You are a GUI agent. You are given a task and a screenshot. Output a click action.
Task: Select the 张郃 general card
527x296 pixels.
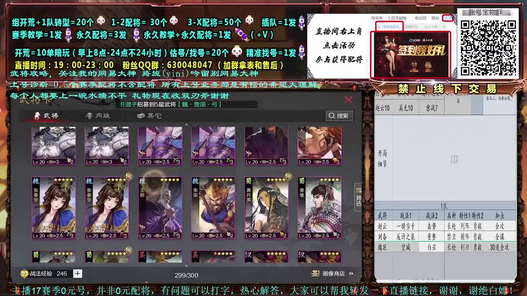click(x=213, y=208)
